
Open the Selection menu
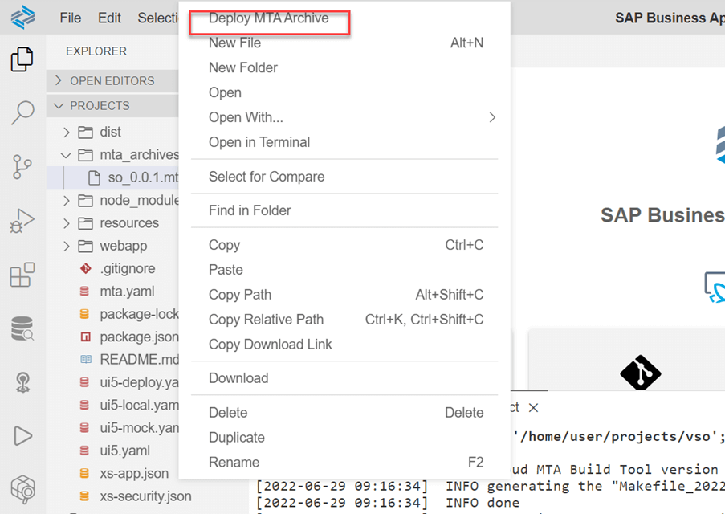point(157,18)
